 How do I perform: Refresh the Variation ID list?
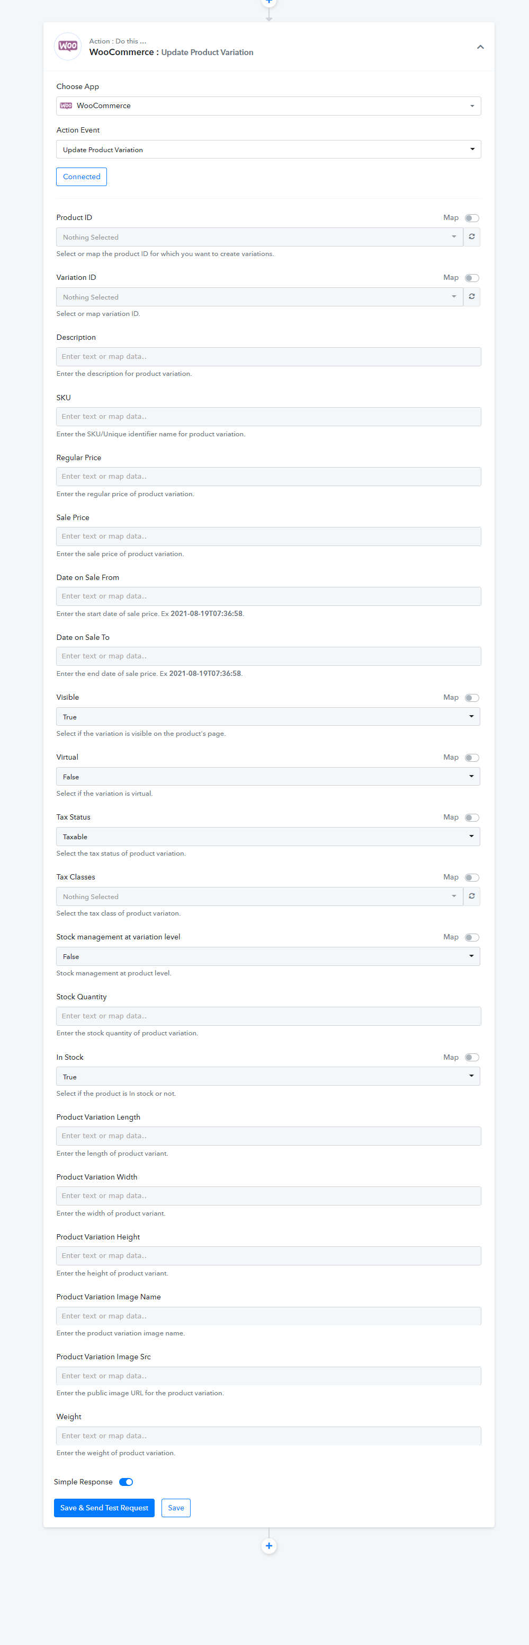(x=472, y=297)
